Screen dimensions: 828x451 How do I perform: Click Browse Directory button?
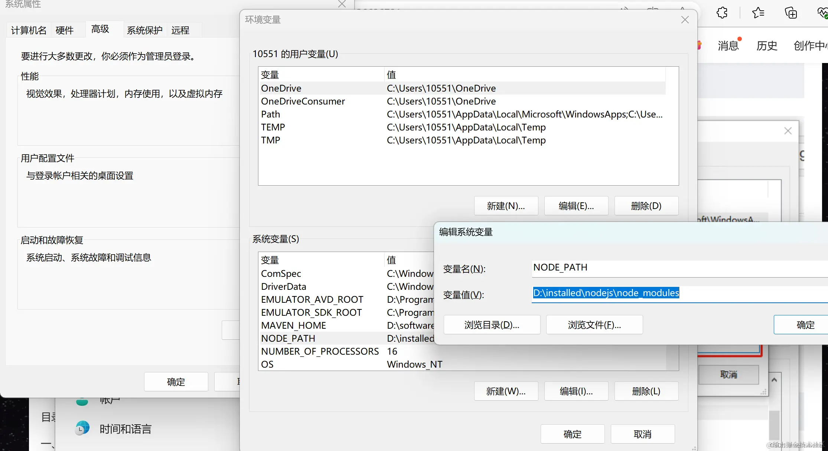[492, 325]
